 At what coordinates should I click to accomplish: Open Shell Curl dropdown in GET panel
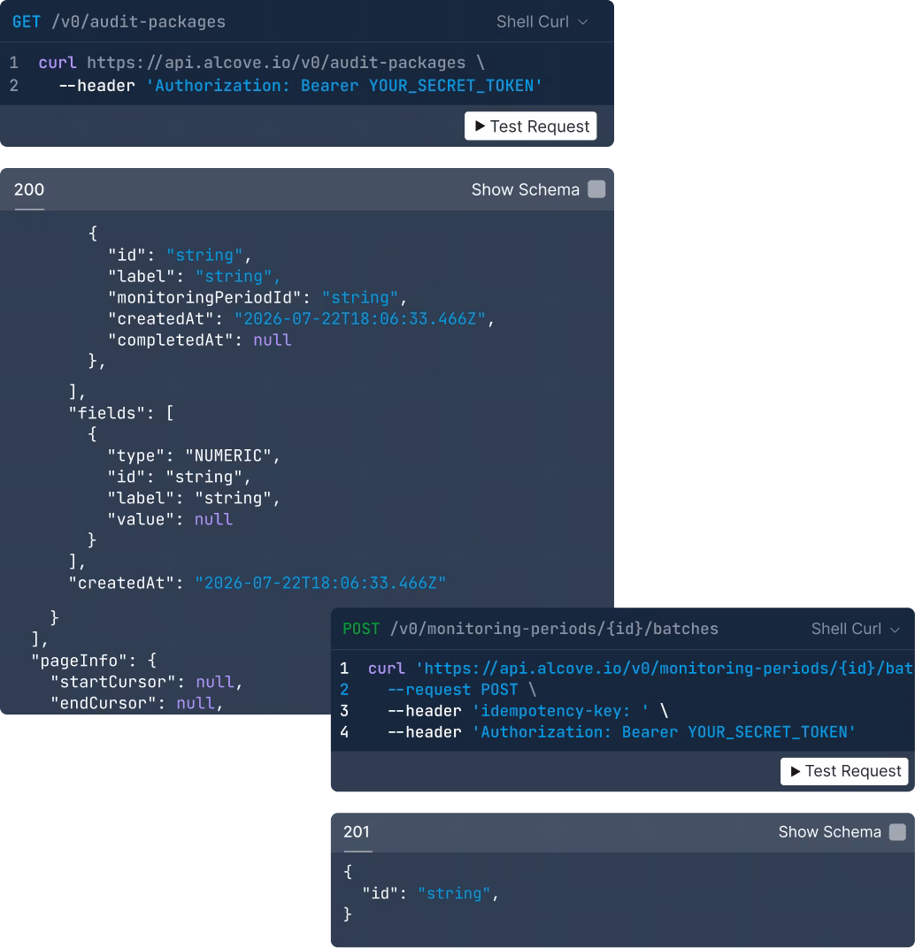pyautogui.click(x=542, y=22)
